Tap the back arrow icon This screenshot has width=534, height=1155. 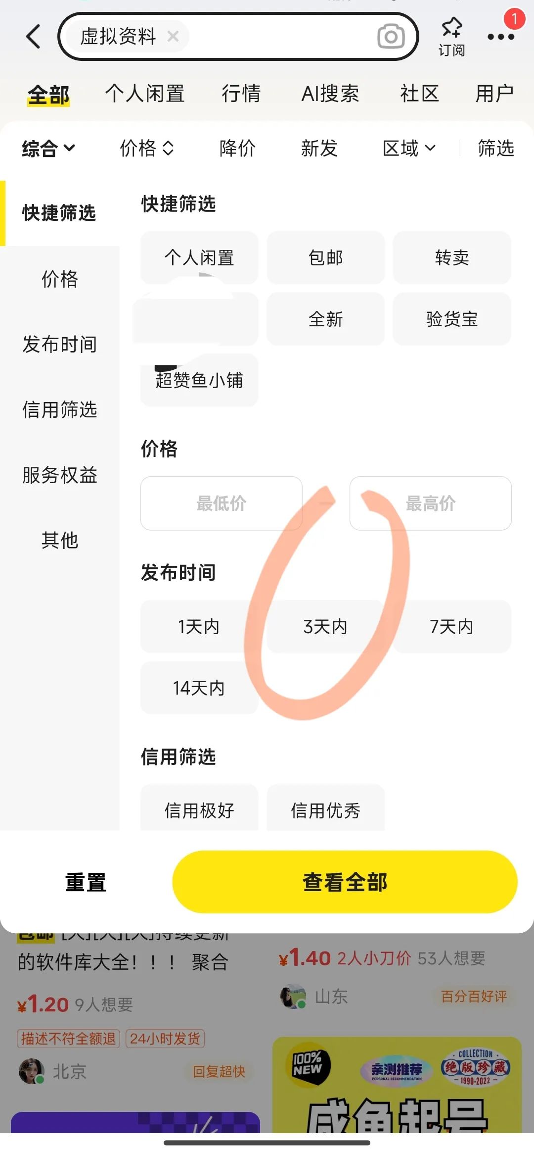[34, 37]
